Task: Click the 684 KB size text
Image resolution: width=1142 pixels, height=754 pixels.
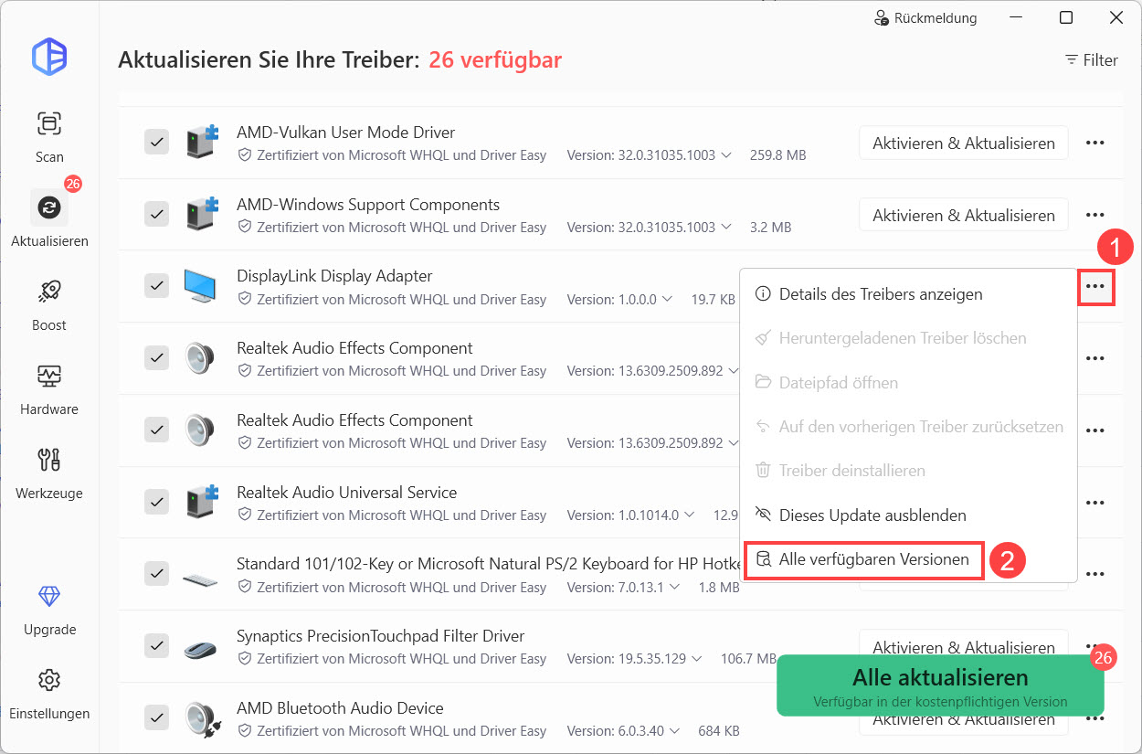Action: (718, 731)
